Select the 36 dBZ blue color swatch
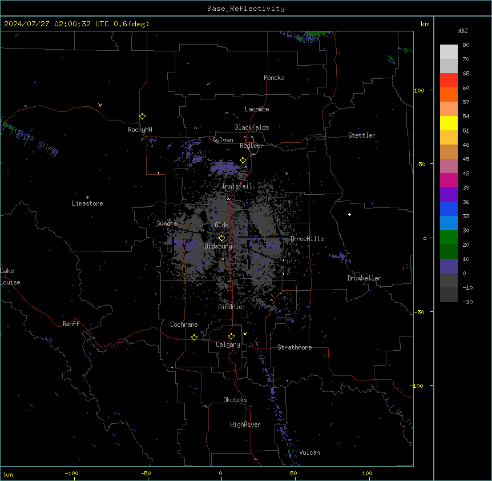 pyautogui.click(x=449, y=209)
